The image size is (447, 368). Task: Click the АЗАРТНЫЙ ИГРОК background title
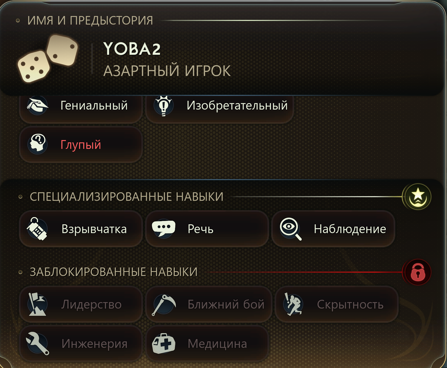(x=167, y=71)
